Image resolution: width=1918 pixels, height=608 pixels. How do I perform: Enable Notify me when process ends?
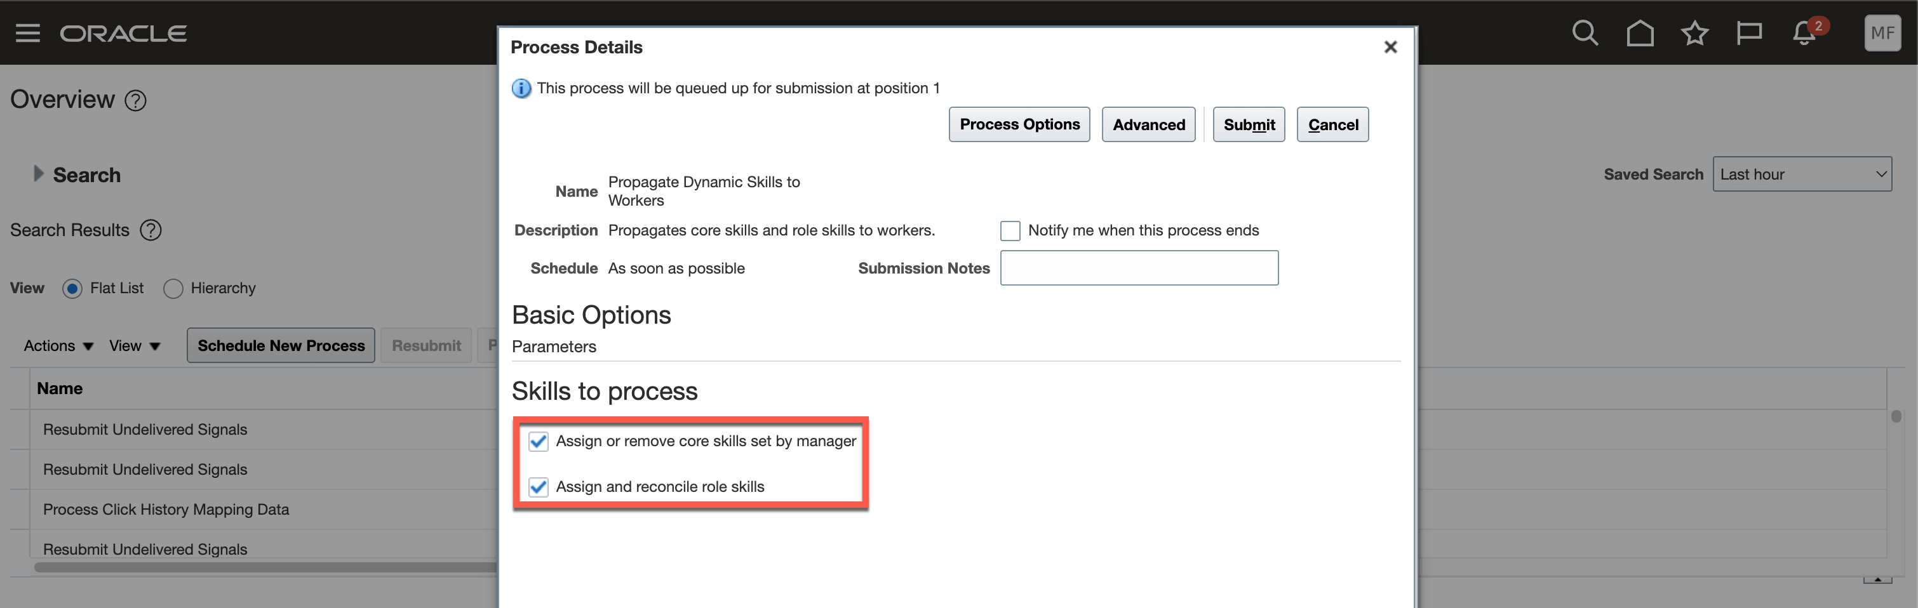click(x=1010, y=231)
